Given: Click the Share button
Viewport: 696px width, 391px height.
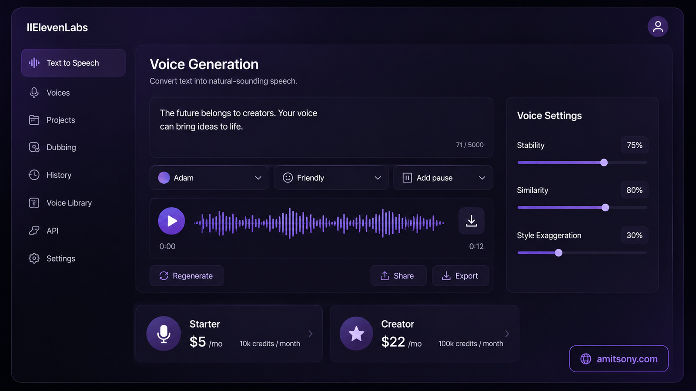Looking at the screenshot, I should click(x=398, y=276).
